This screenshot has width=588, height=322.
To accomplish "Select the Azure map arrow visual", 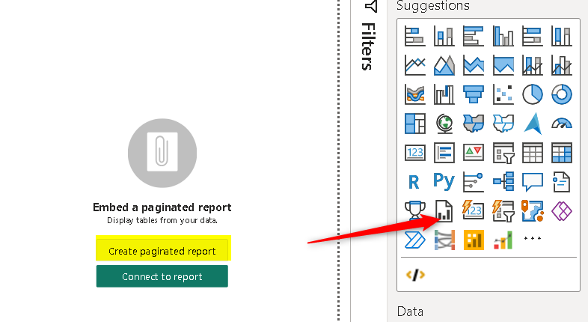I will pos(532,123).
